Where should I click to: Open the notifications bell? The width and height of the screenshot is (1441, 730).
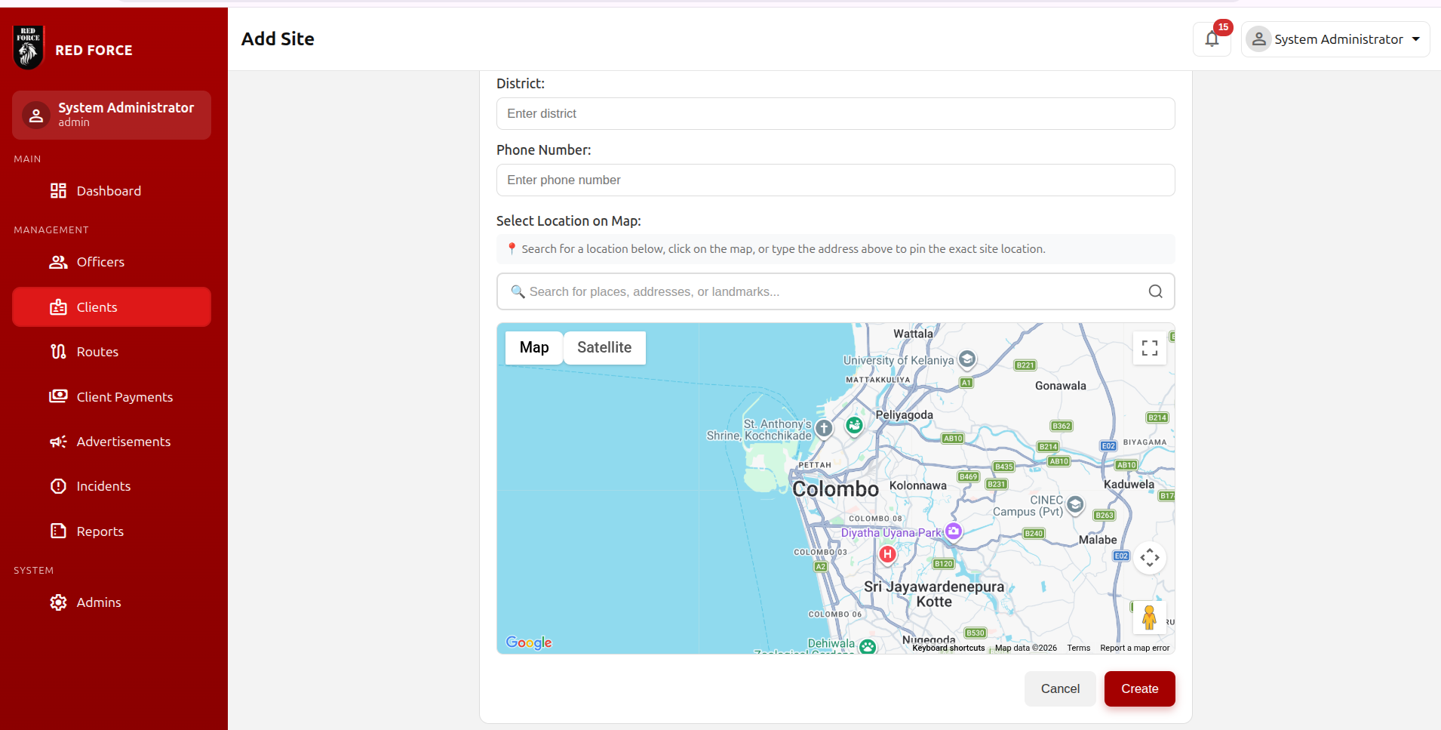pos(1212,39)
